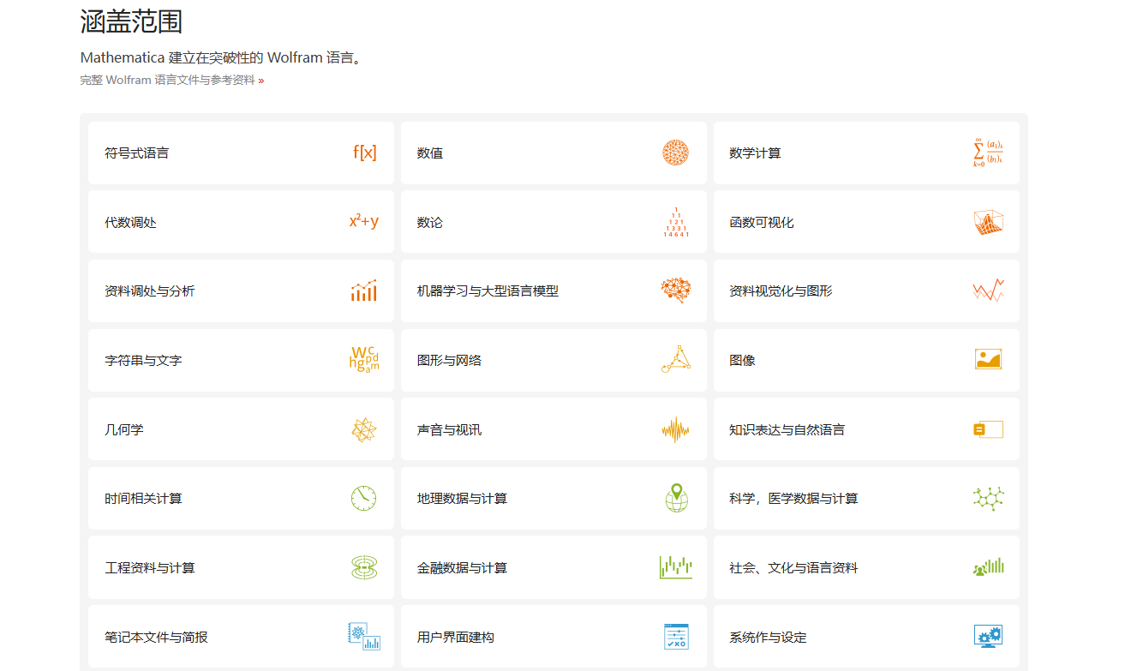
Task: Click the 3D surface plot icon for 函数可视化
Action: pyautogui.click(x=989, y=222)
